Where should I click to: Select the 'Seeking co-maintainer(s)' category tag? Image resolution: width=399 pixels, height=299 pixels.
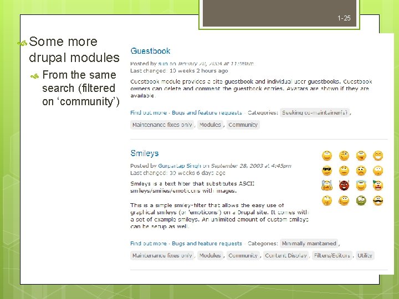coord(315,112)
